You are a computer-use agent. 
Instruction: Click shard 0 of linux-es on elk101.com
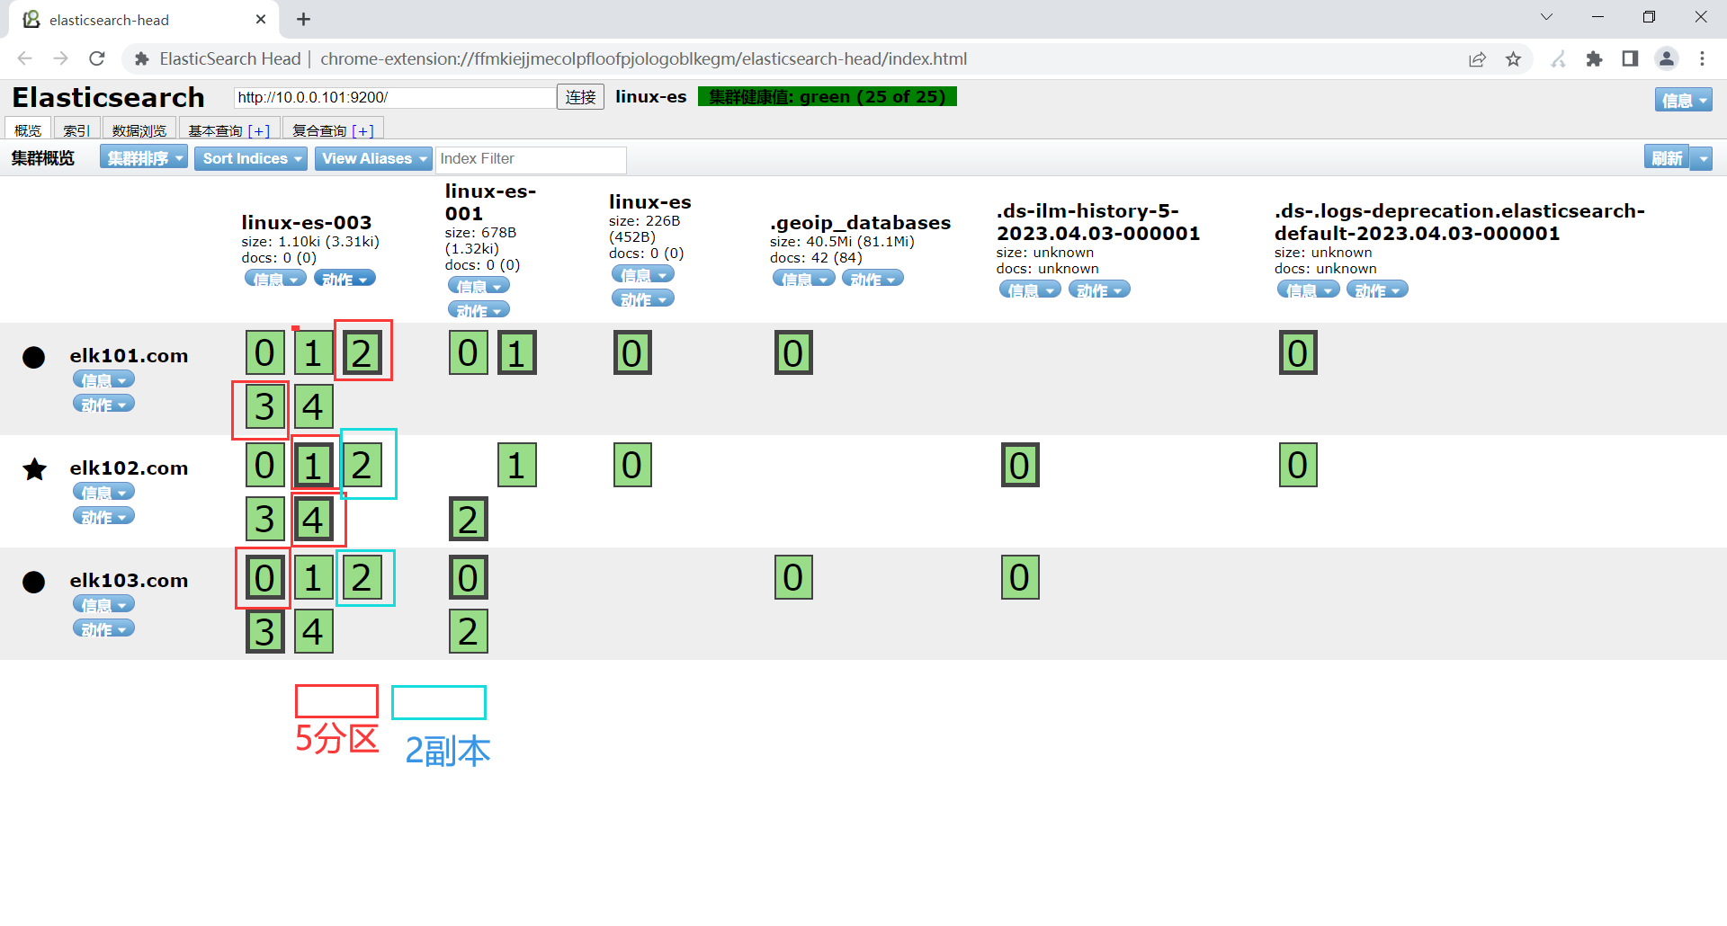point(631,352)
